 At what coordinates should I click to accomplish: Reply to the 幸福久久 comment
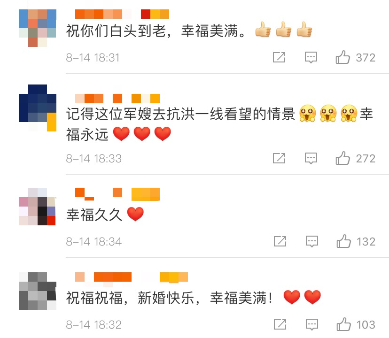point(312,242)
